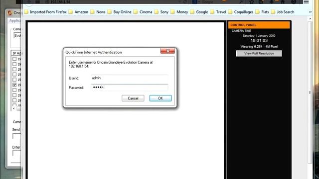The height and width of the screenshot is (179, 319).
Task: Click the camera clock reading 18:01:03
Action: pos(259,41)
